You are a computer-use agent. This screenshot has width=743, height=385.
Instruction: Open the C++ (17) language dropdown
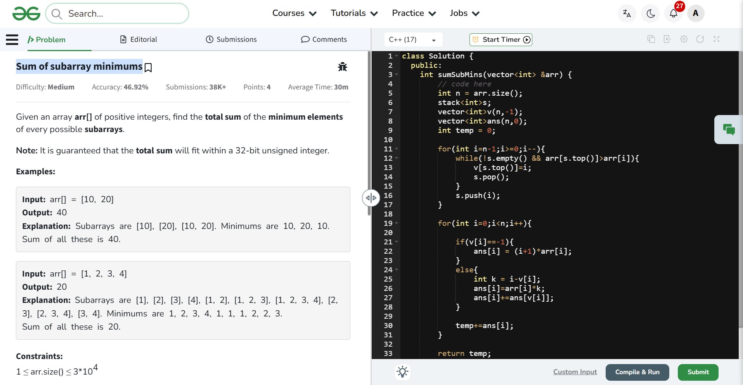(412, 40)
